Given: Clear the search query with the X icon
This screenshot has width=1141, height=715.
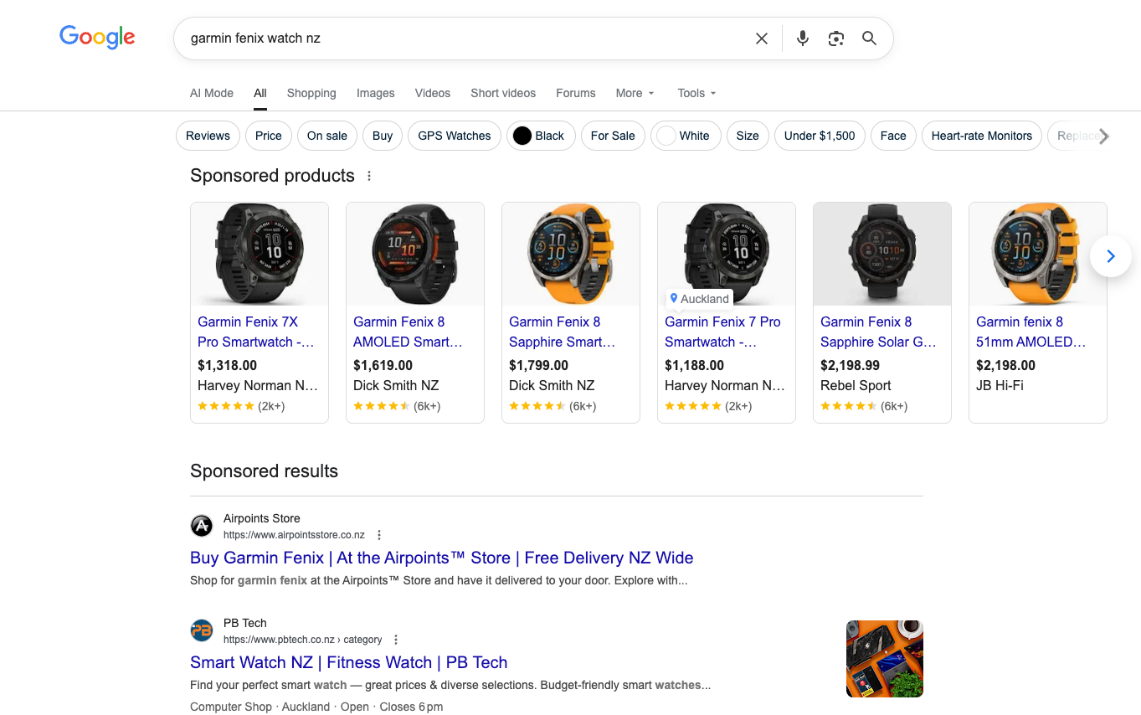Looking at the screenshot, I should point(761,38).
